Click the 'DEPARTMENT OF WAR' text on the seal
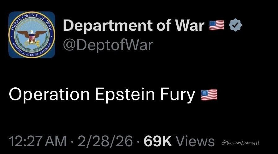Screen dimensions: 278x154 (x=28, y=18)
